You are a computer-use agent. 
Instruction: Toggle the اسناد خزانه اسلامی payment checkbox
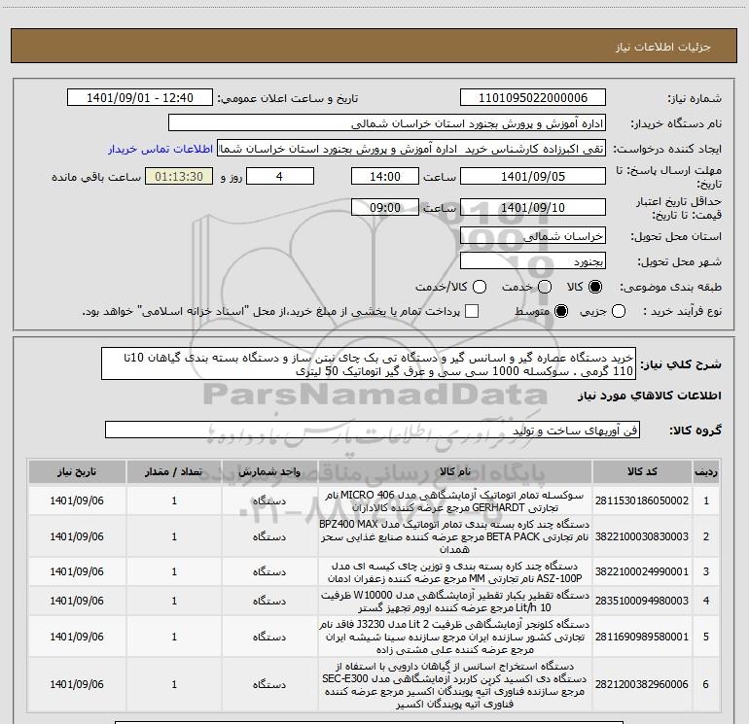tap(472, 311)
